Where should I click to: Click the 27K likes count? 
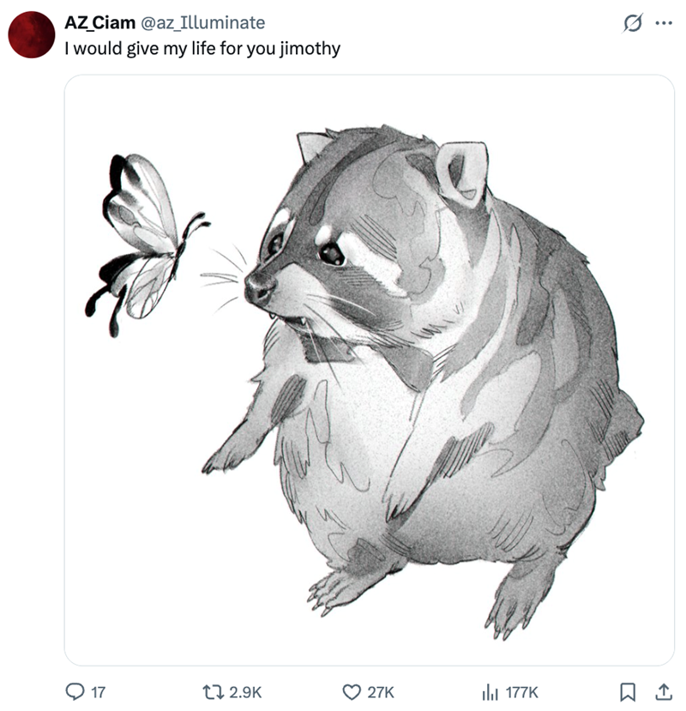tap(381, 692)
